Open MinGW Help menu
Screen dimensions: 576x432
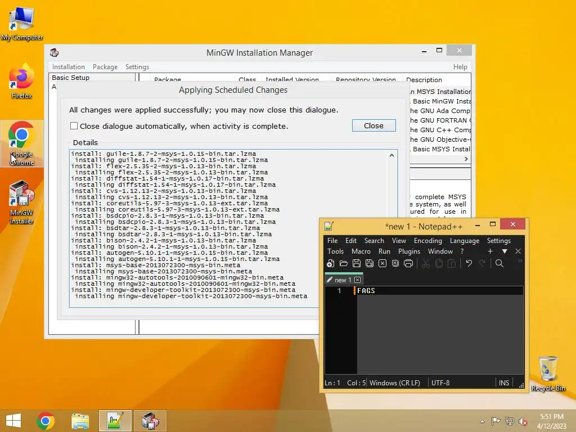460,67
